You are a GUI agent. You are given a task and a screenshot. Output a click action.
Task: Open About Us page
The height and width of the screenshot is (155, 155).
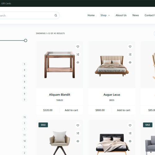pos(121,15)
